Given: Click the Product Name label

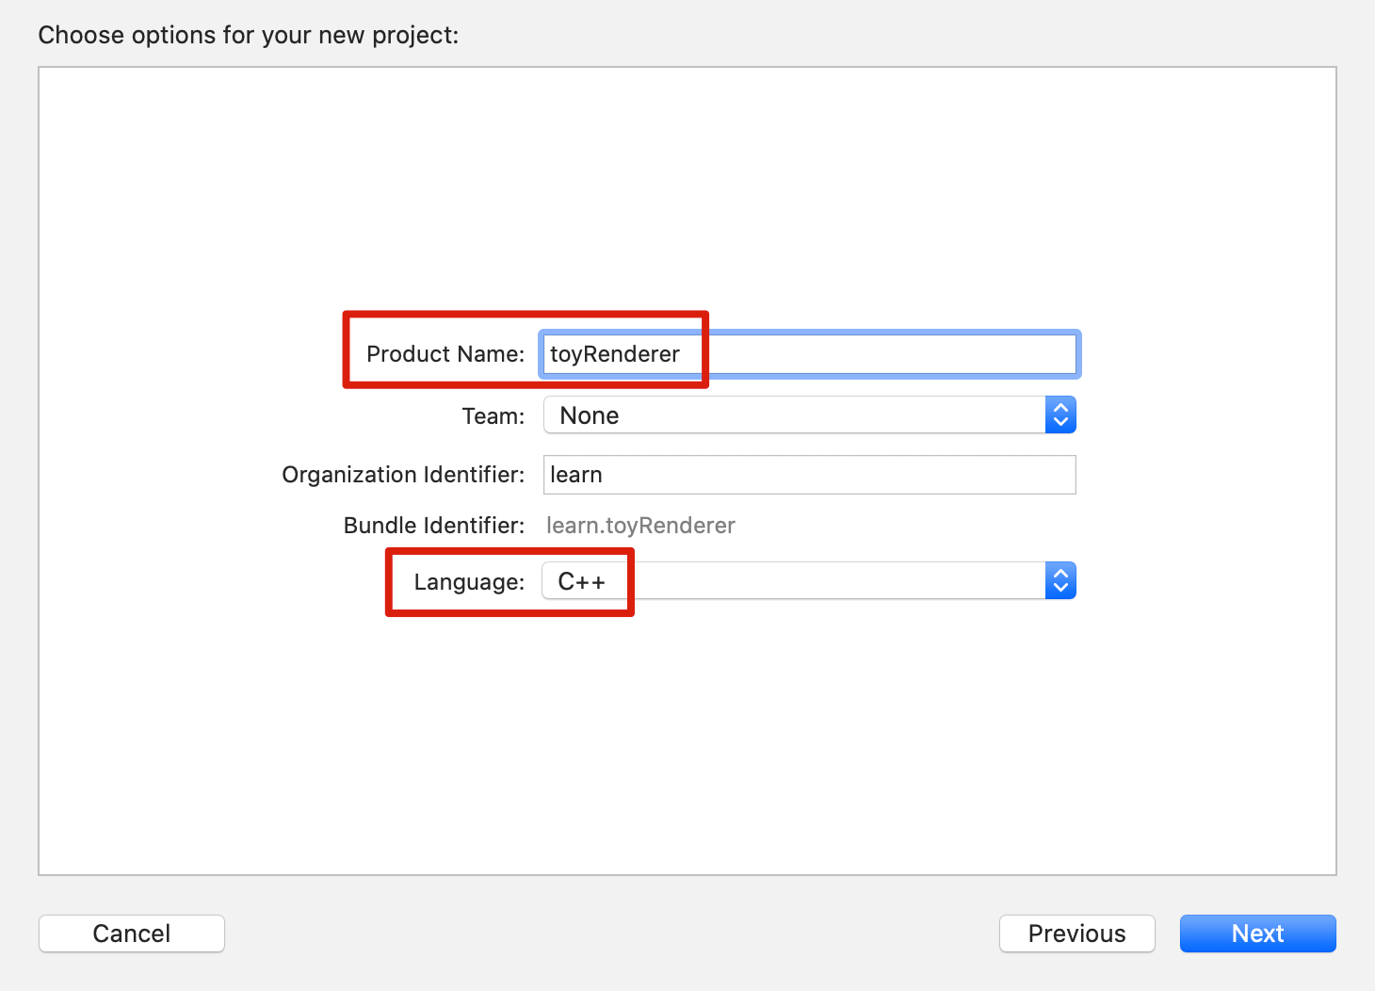Looking at the screenshot, I should coord(445,354).
